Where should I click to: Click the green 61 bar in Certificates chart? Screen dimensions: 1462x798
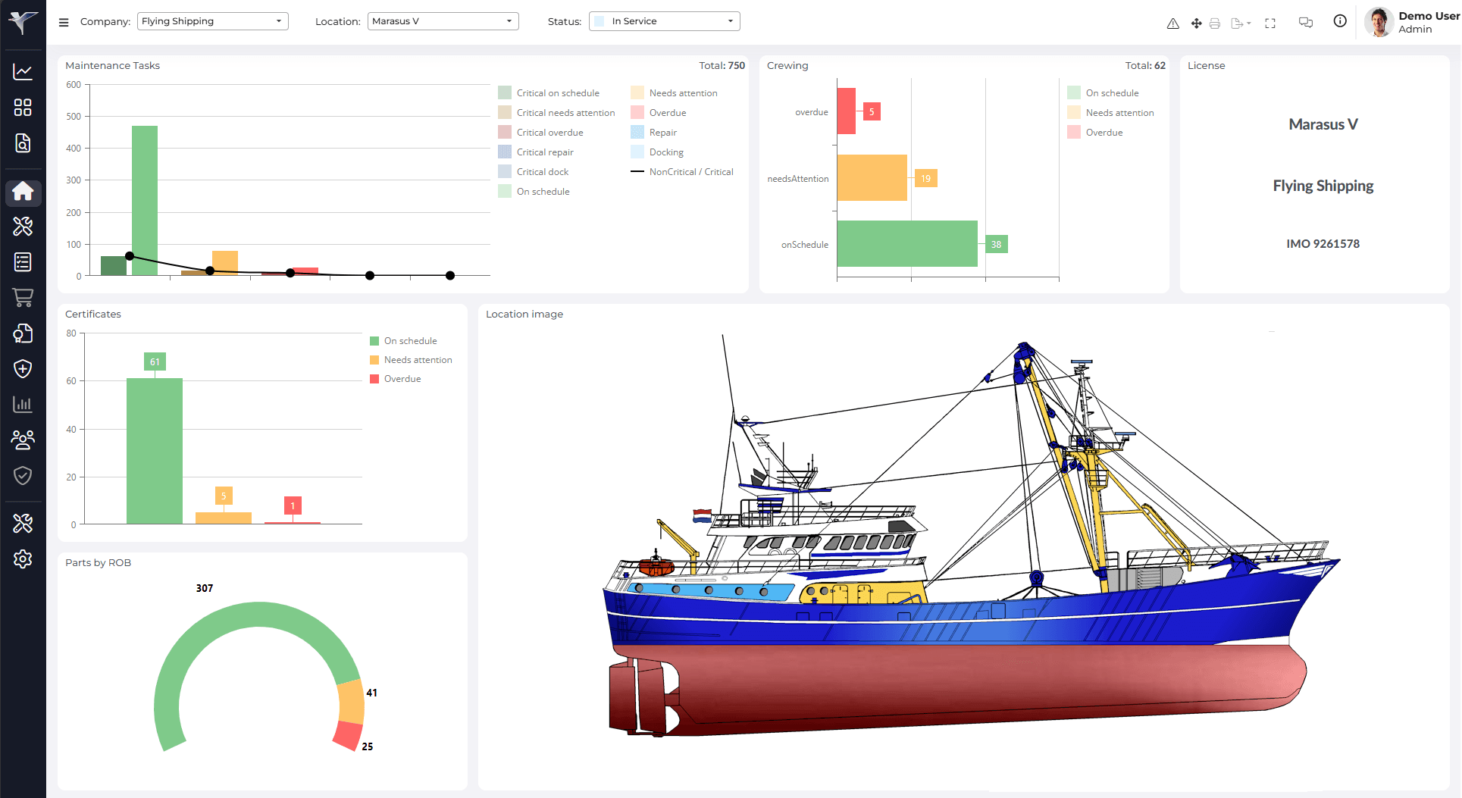(x=155, y=451)
